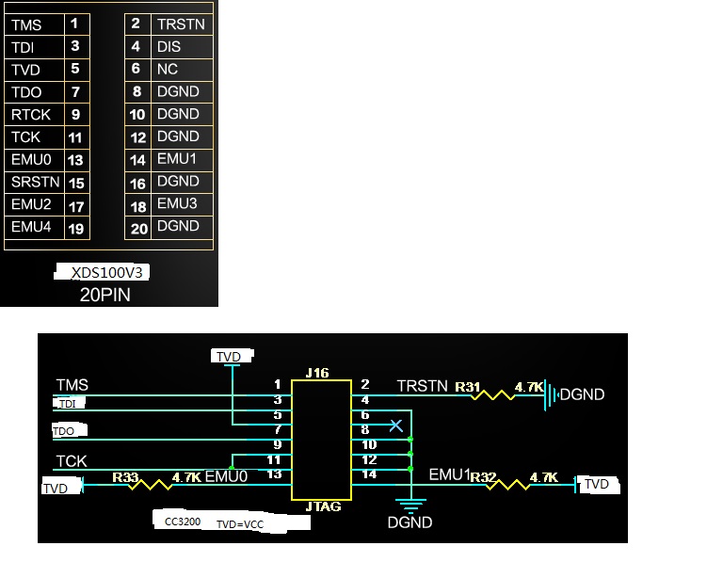
Task: Click pin number 15 in the pinout table
Action: 76,184
